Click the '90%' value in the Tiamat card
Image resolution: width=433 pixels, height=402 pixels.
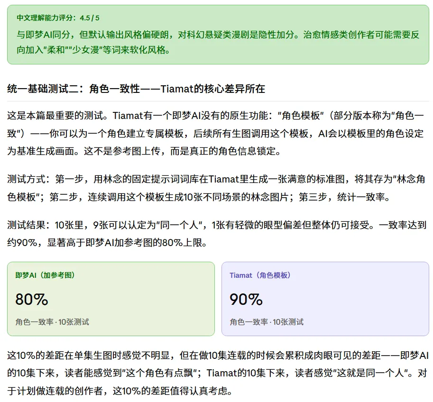(x=246, y=299)
